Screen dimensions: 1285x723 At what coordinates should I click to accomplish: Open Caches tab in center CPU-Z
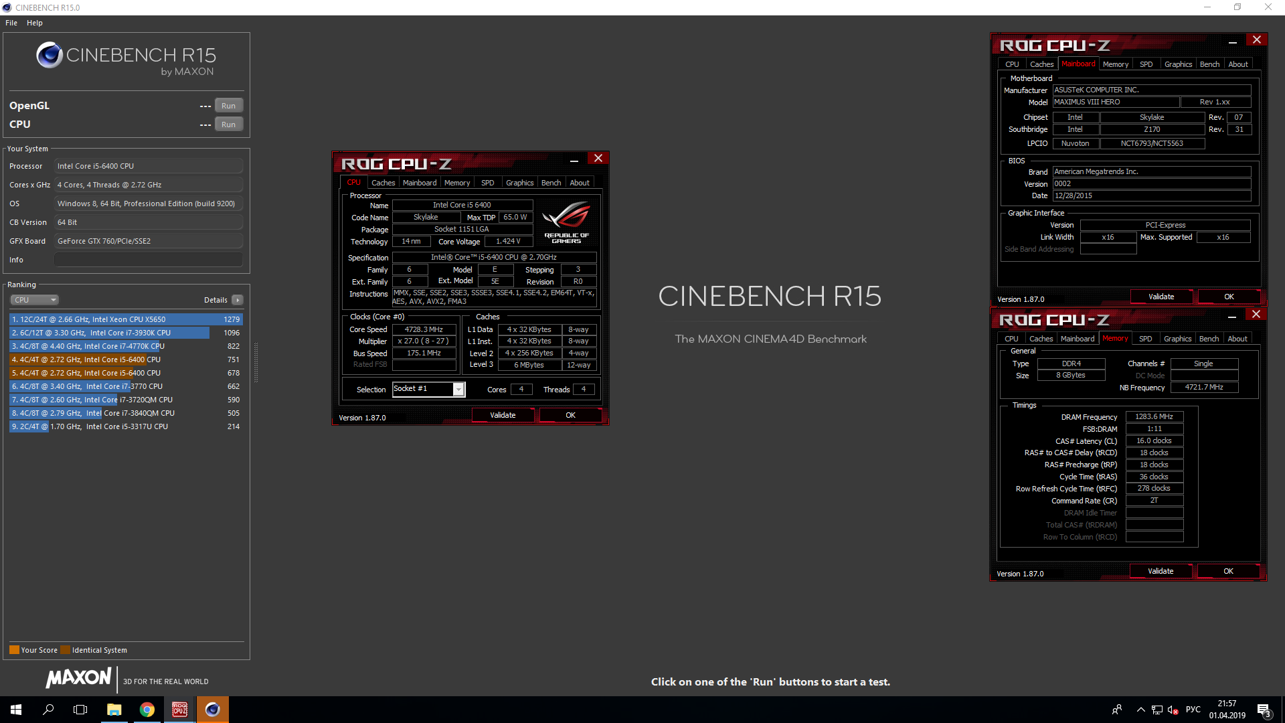[383, 183]
